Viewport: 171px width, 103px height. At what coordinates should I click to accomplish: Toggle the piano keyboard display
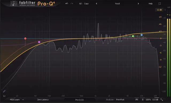pos(4,96)
